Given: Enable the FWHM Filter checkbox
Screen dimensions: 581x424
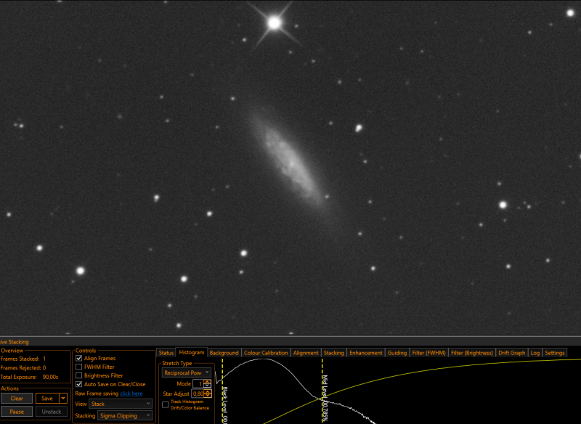Looking at the screenshot, I should 79,367.
